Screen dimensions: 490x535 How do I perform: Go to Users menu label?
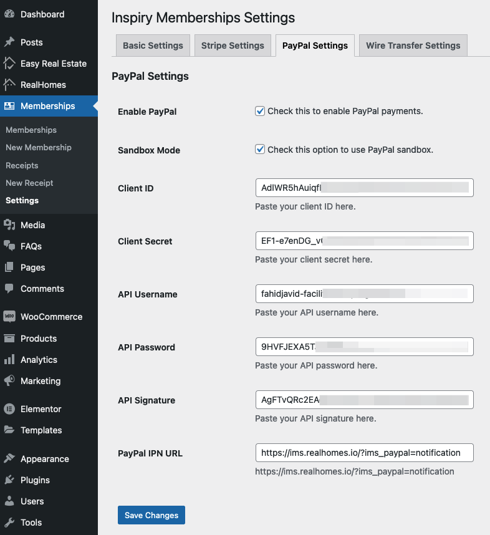[x=32, y=501]
